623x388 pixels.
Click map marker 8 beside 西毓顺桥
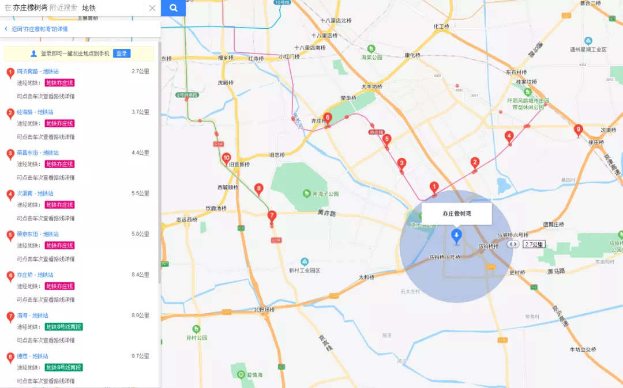click(259, 188)
